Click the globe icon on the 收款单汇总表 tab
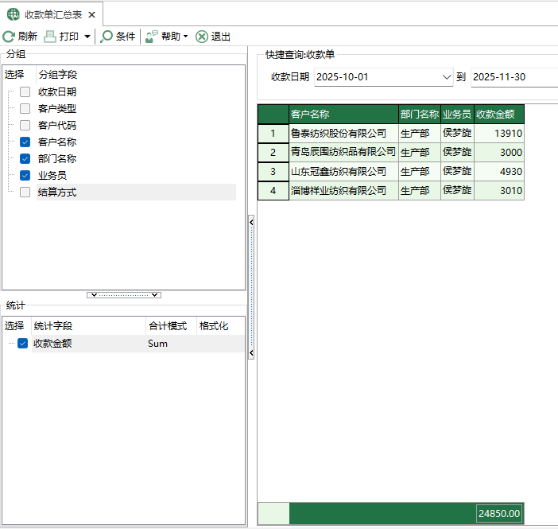Image resolution: width=558 pixels, height=529 pixels. coord(14,14)
